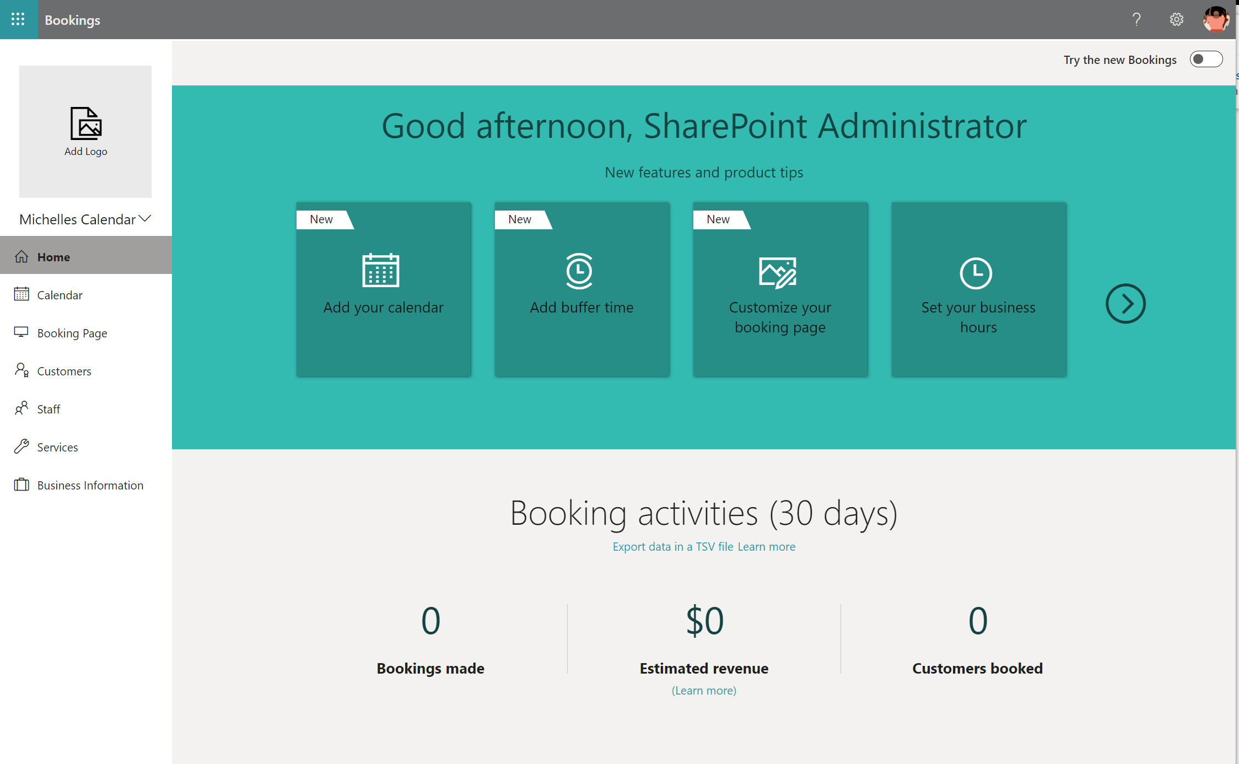Open the Business Information menu item
The width and height of the screenshot is (1239, 764).
(x=86, y=485)
